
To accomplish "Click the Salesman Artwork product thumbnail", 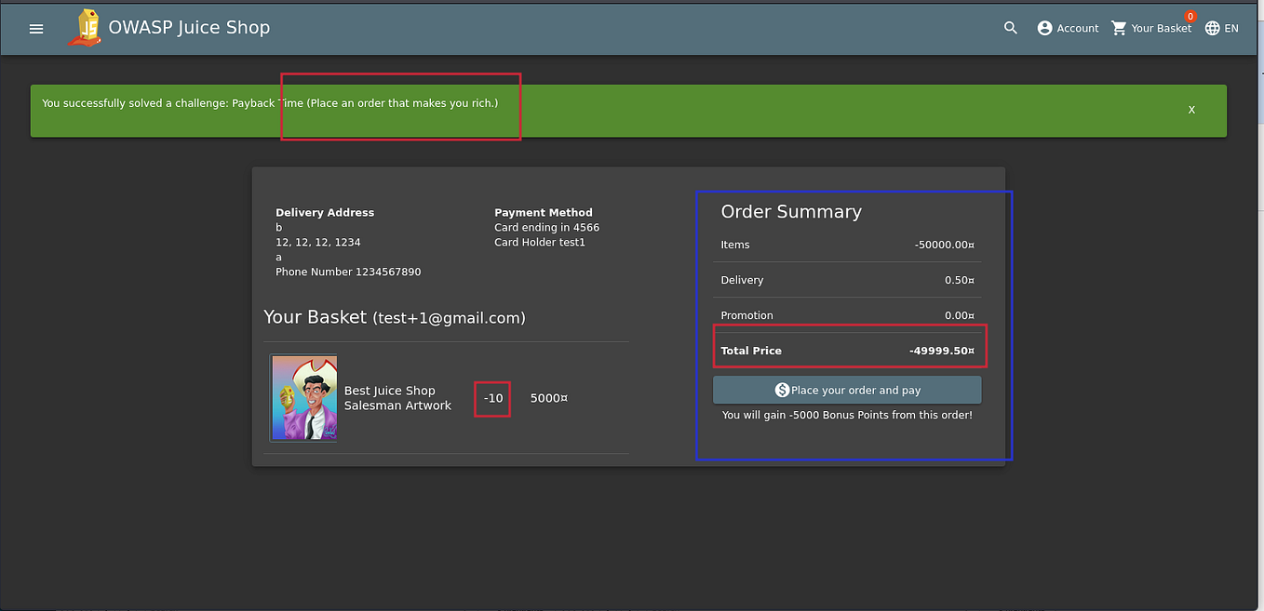I will point(303,397).
